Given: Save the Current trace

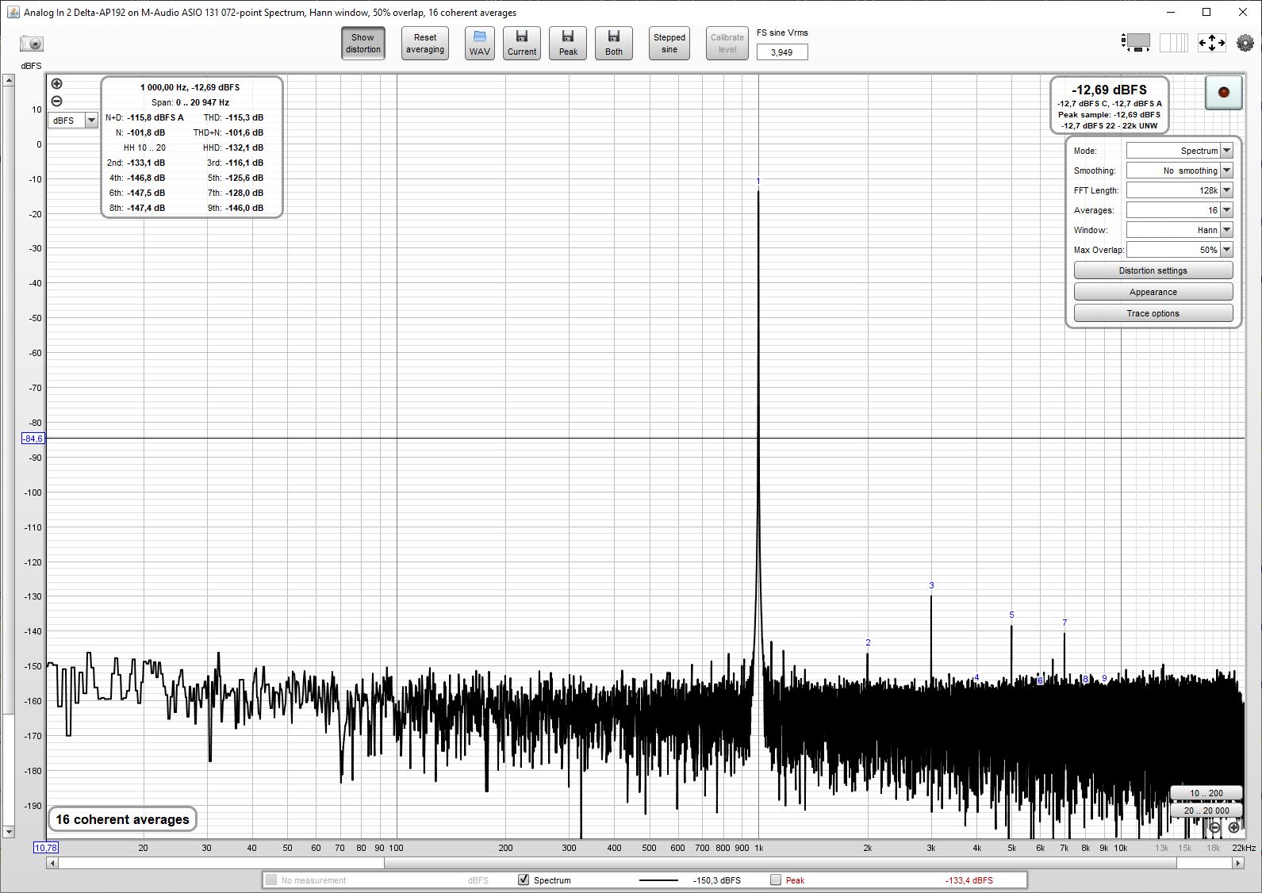Looking at the screenshot, I should coord(522,44).
